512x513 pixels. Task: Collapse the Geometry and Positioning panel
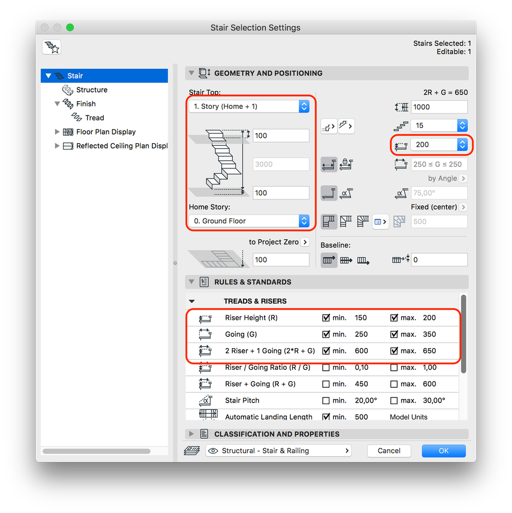(x=191, y=73)
